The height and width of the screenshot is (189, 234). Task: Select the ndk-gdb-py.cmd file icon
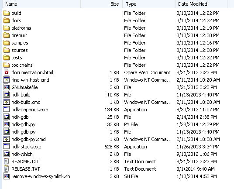point(7,139)
